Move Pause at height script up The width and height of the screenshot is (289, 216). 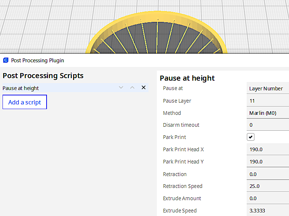[x=132, y=87]
